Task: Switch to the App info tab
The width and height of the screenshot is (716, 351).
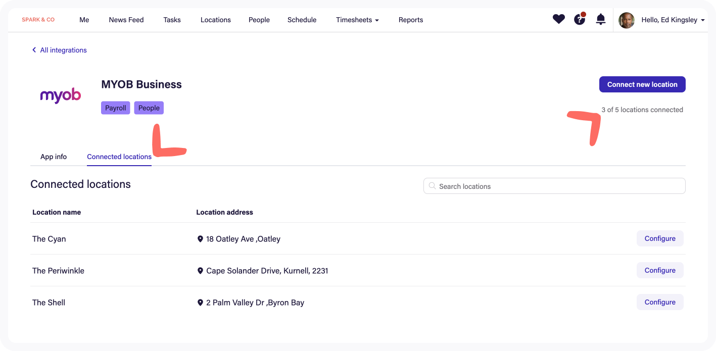Action: click(x=53, y=157)
